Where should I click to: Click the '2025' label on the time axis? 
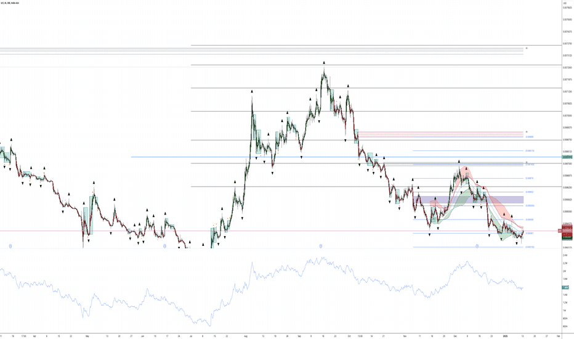(x=506, y=335)
